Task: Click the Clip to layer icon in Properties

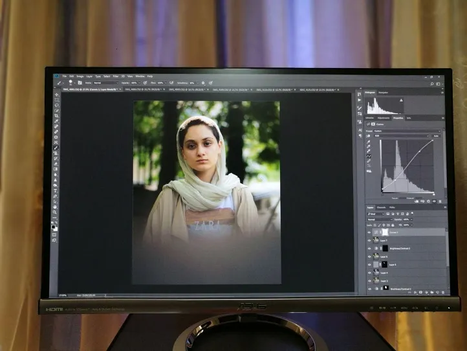Action: (417, 201)
